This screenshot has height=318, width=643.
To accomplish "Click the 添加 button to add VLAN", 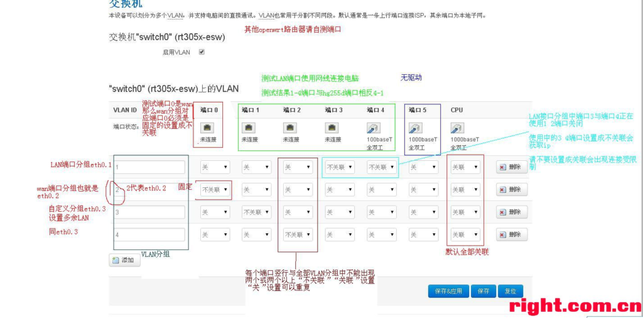I will [125, 260].
